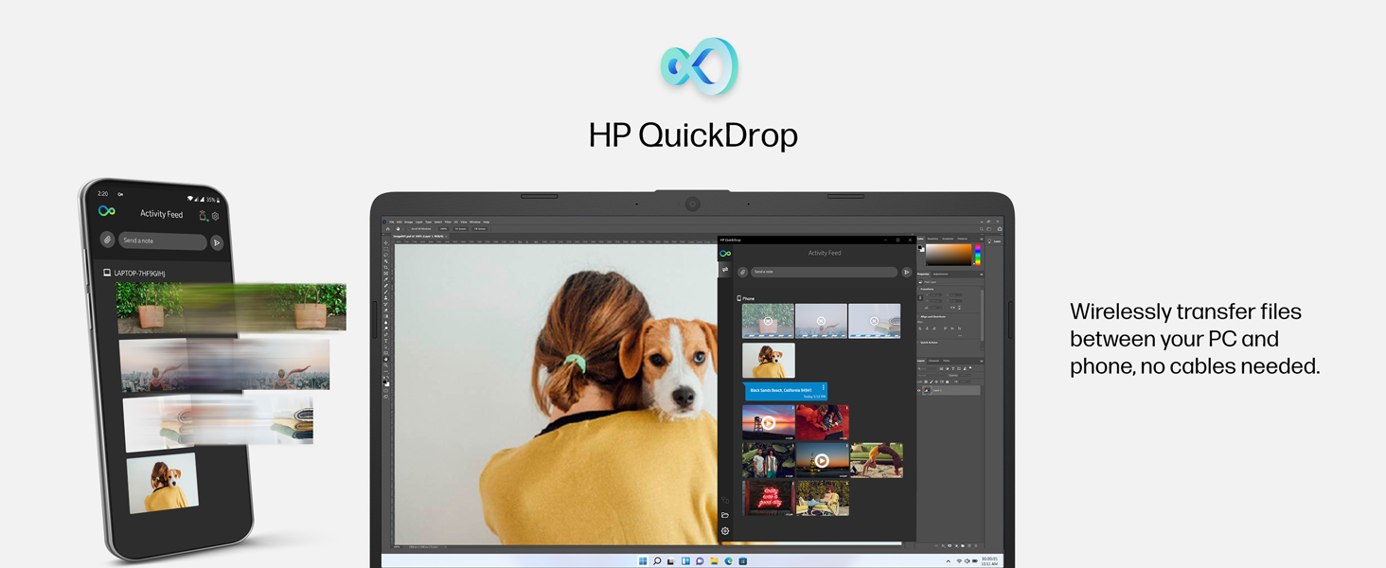This screenshot has height=568, width=1386.
Task: Tap the dog photo thumbnail on phone
Action: [x=162, y=484]
